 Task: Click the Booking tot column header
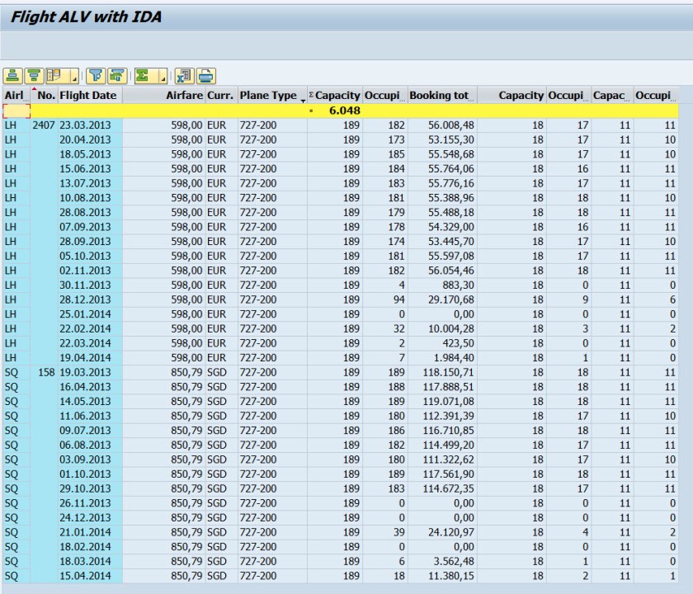pos(439,96)
